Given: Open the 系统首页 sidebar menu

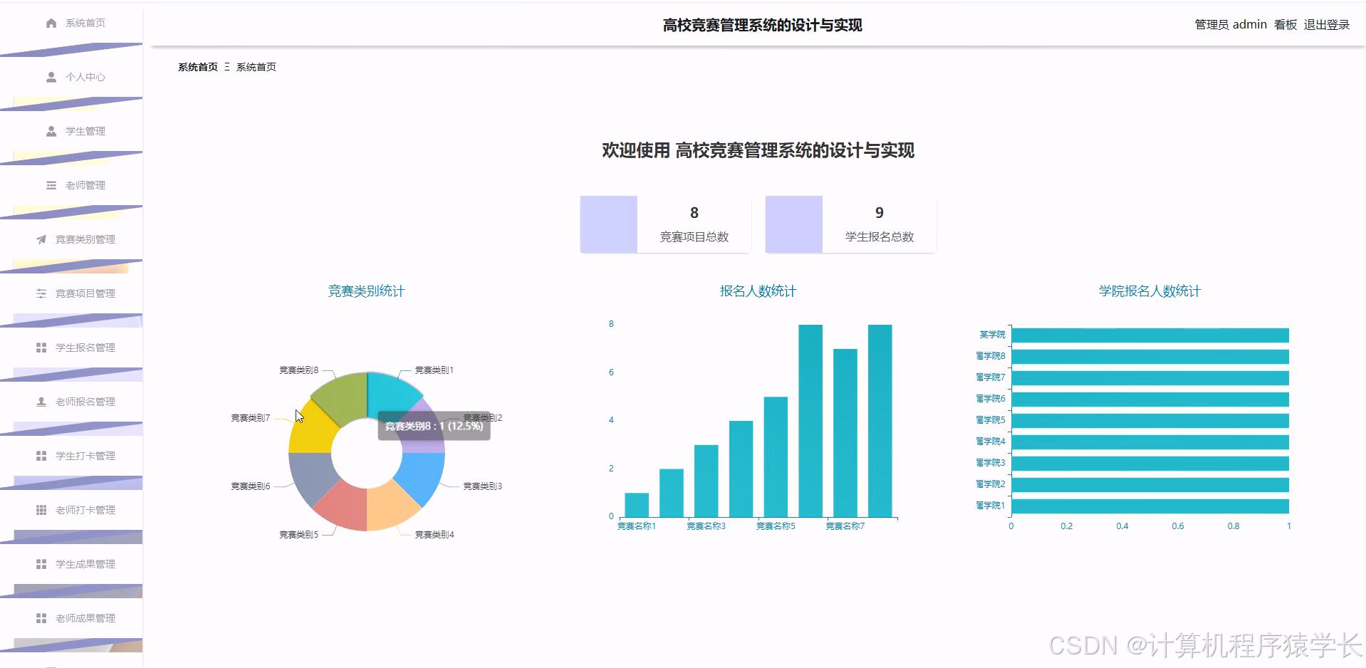Looking at the screenshot, I should (x=71, y=23).
